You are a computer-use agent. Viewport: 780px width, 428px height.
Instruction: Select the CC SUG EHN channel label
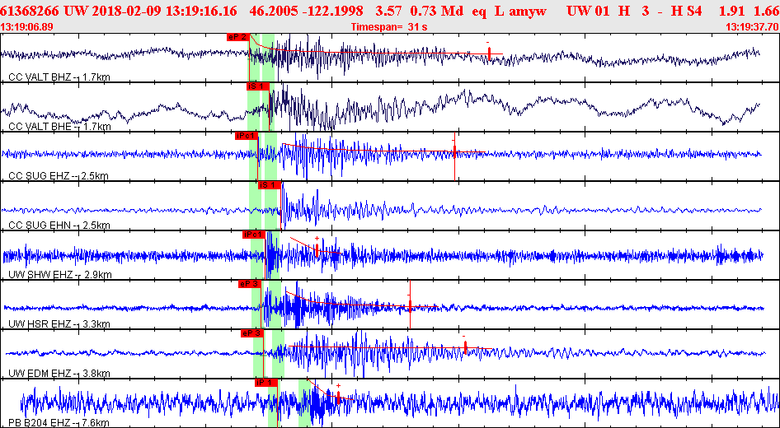point(59,226)
